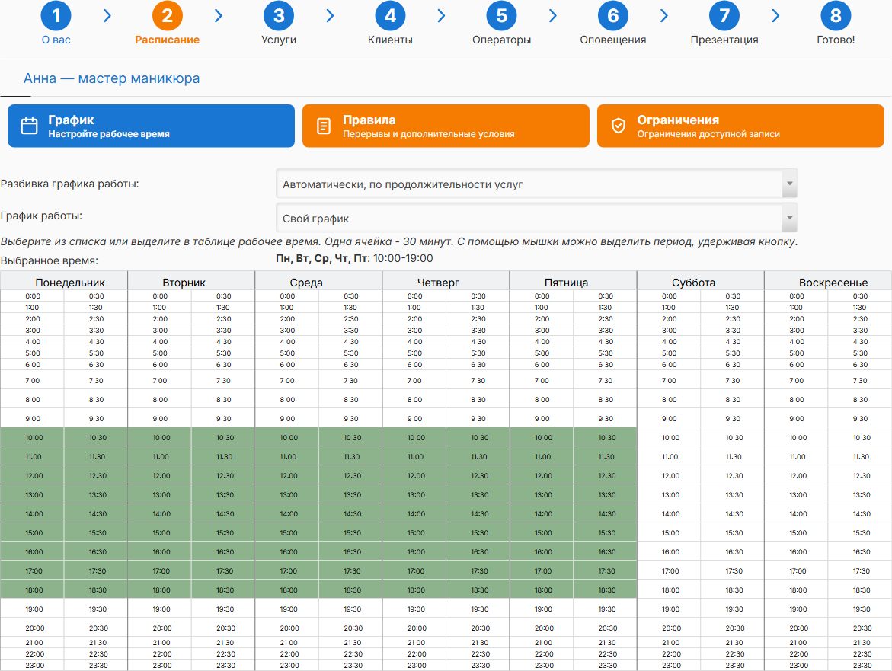Select step 2 circle 'Расписание'

[168, 15]
